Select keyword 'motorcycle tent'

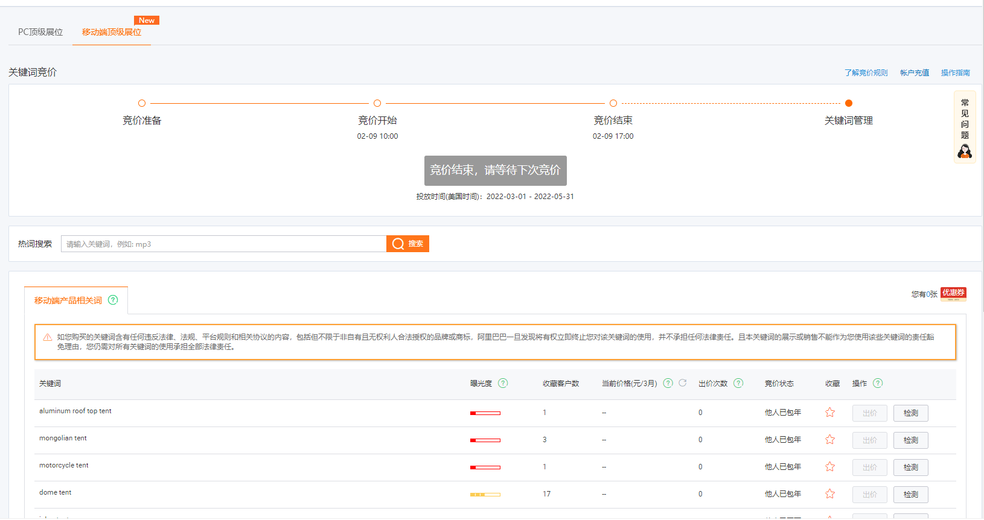(64, 465)
